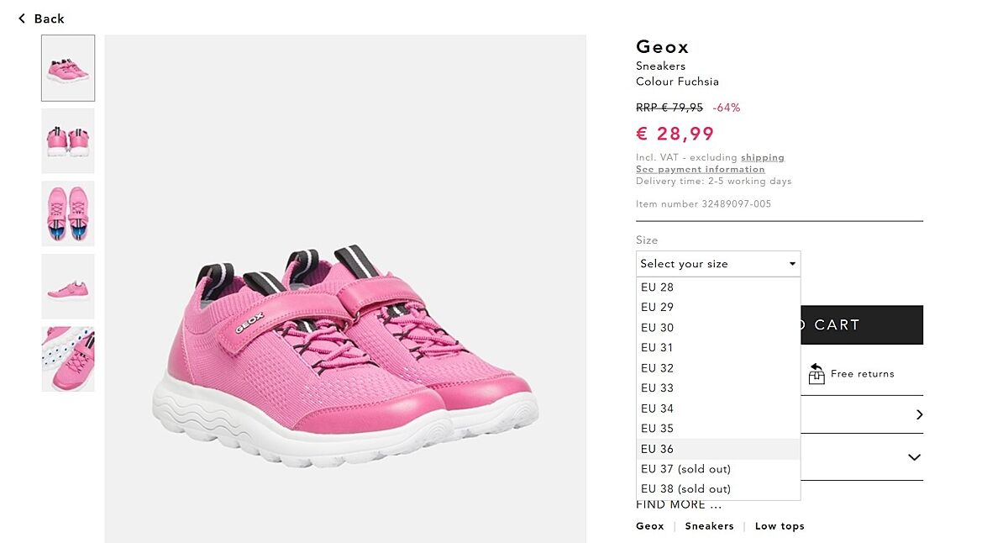The height and width of the screenshot is (543, 1008).
Task: View the rear heel view thumbnail
Action: pyautogui.click(x=68, y=140)
